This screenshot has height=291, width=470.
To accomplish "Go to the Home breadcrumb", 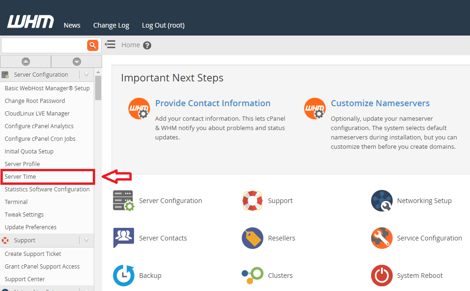I will point(130,45).
